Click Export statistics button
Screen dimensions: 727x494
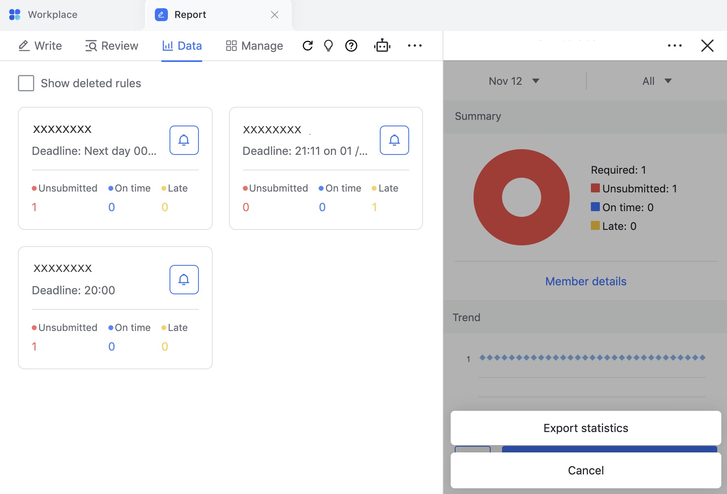[586, 428]
